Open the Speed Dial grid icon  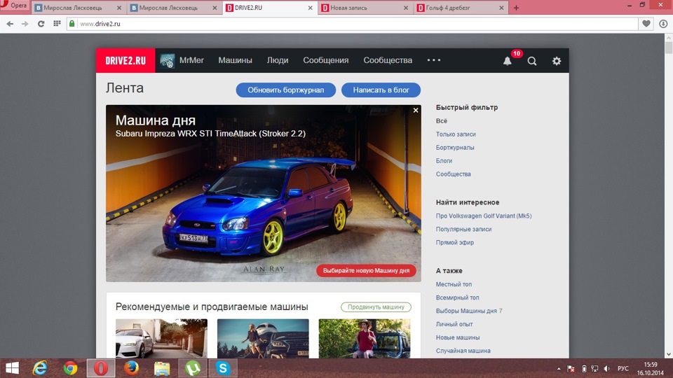57,24
